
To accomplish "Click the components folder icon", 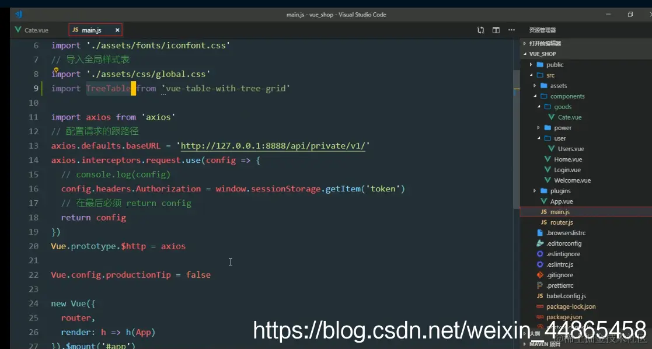I will click(x=544, y=96).
